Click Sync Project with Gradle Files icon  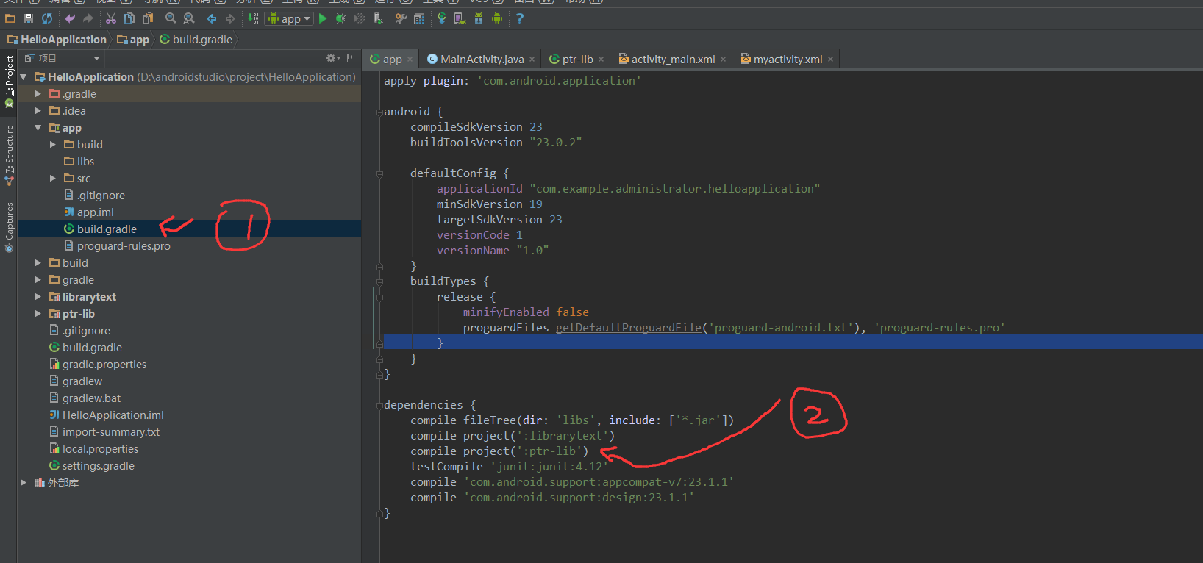(x=442, y=18)
